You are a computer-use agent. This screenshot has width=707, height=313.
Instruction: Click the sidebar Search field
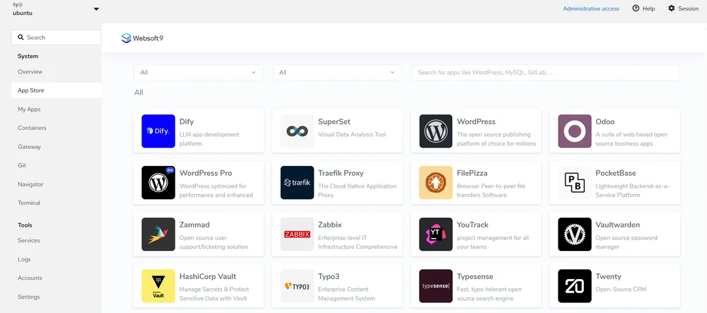(x=56, y=37)
